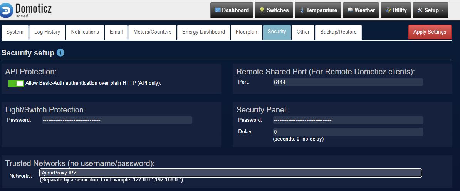This screenshot has width=460, height=191.
Task: Focus the Light/Switch Protection password field
Action: [116, 120]
